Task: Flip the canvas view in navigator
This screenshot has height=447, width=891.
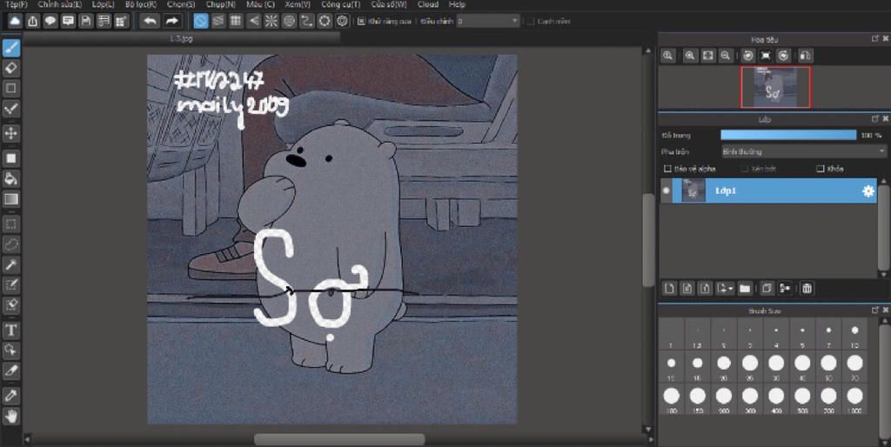Action: [x=805, y=55]
